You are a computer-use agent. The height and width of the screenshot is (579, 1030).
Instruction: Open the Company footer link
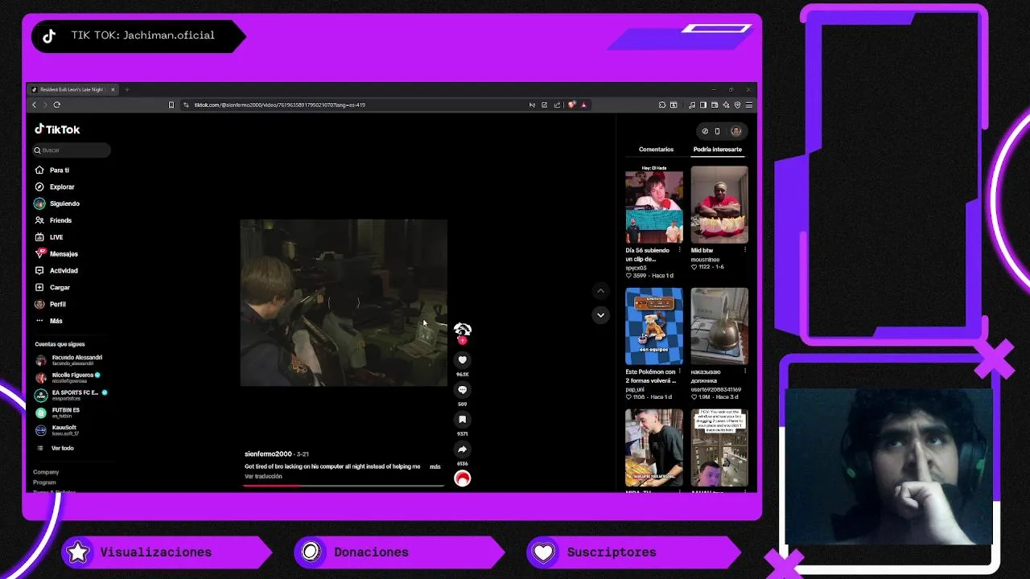point(46,472)
